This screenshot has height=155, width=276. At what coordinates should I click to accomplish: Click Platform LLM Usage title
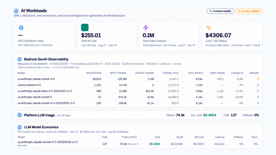click(x=39, y=115)
